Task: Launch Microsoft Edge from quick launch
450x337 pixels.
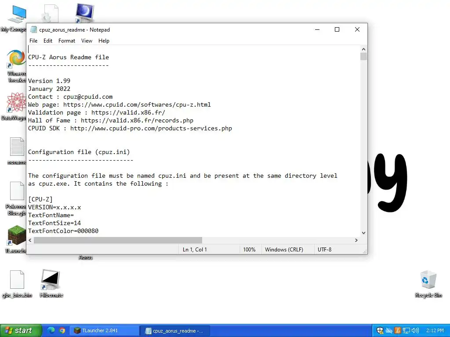Action: tap(51, 330)
